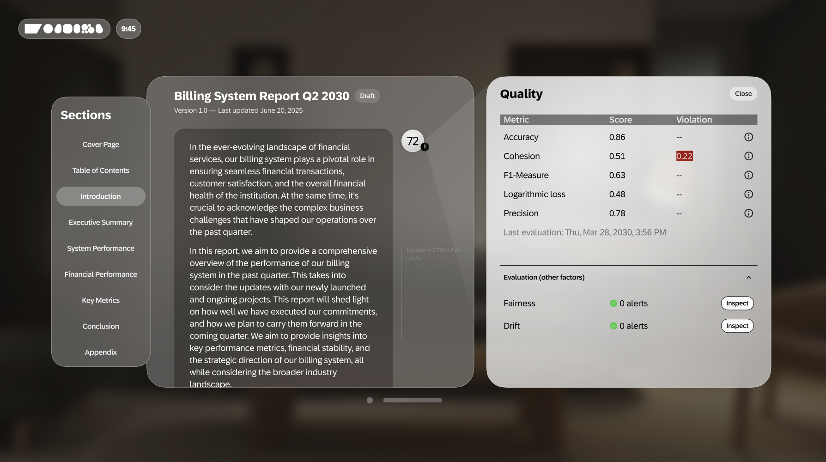Click the window drag bar below the panels
This screenshot has width=826, height=462.
click(413, 400)
